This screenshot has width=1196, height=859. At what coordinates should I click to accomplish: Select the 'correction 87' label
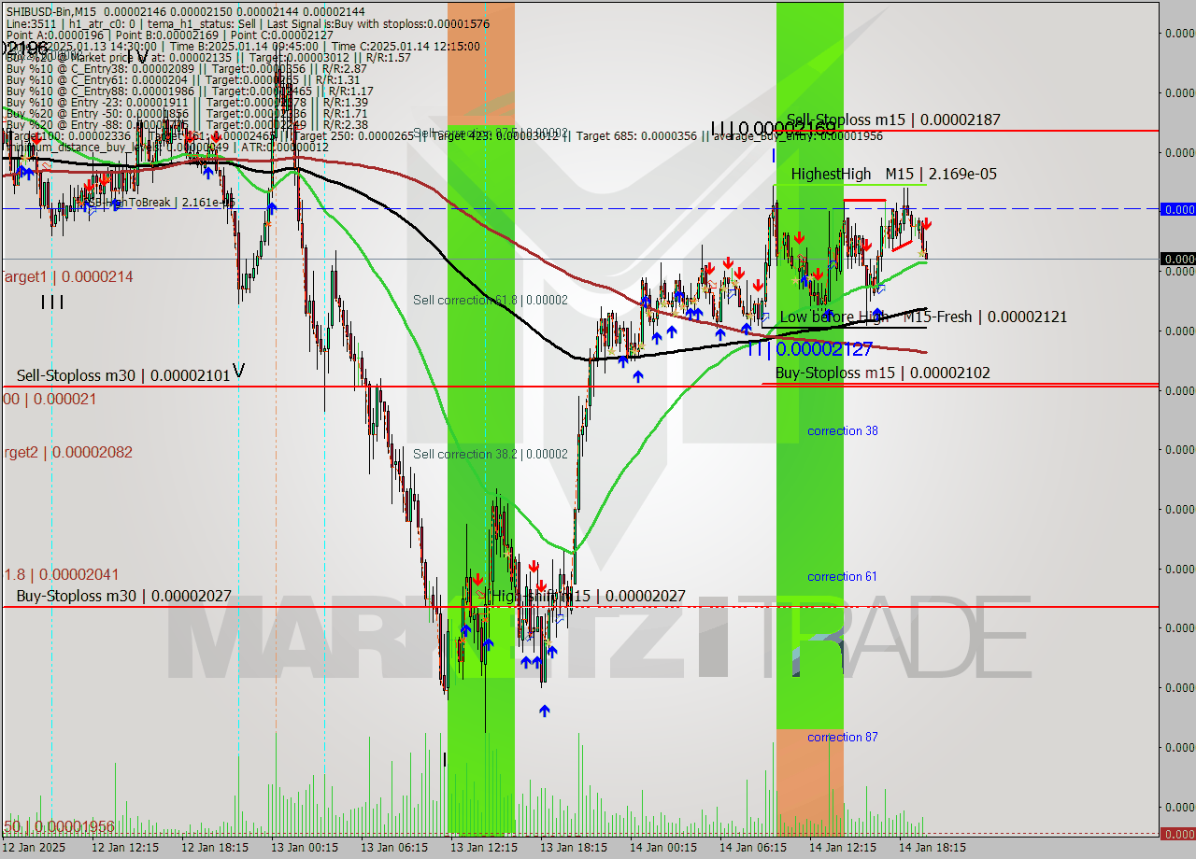pos(843,737)
